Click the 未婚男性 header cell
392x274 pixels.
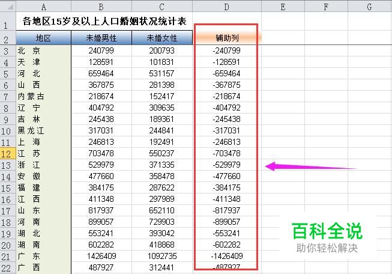click(101, 38)
